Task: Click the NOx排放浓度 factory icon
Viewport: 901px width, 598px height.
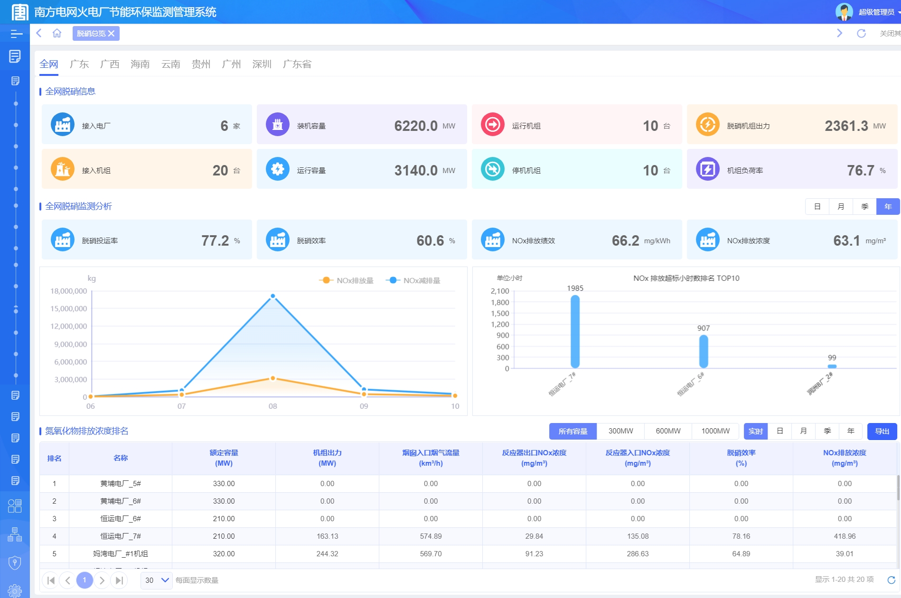Action: coord(708,239)
